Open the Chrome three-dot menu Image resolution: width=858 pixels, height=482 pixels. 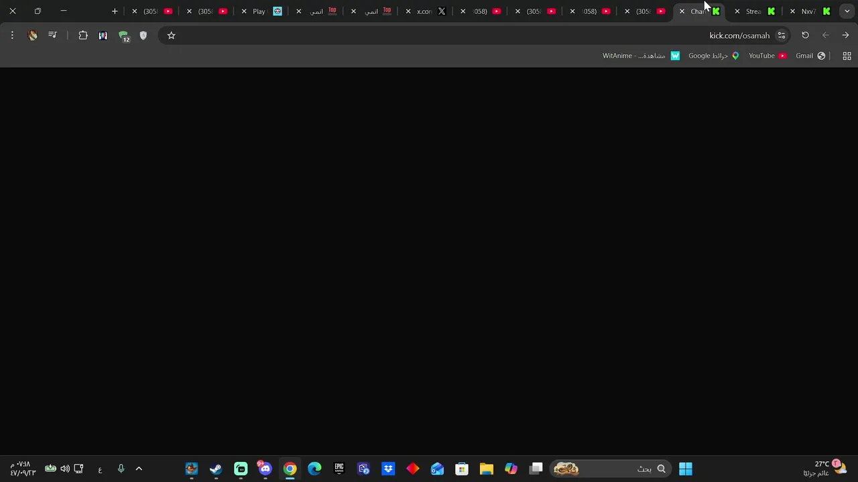12,35
